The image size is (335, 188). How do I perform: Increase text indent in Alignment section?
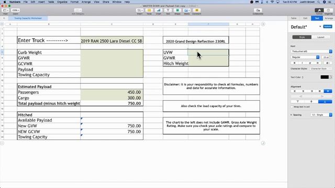tap(322, 96)
